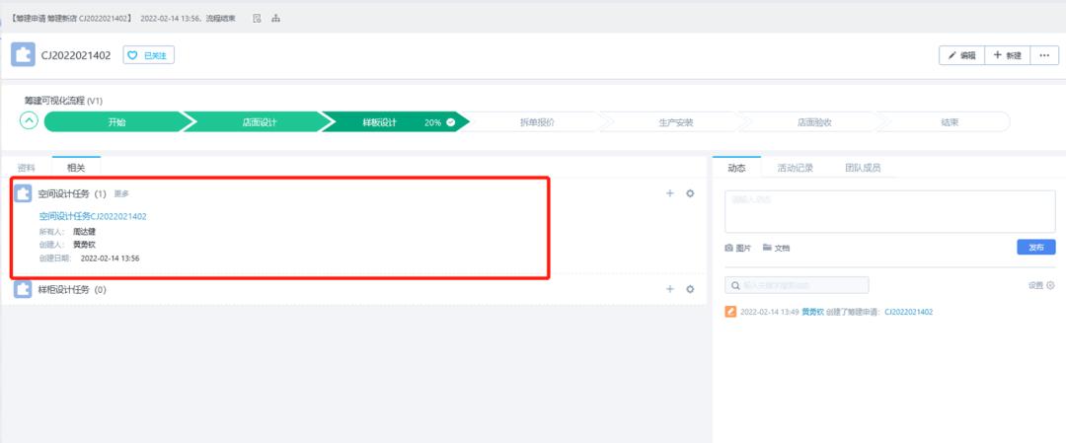Click the magnifier icon in search box
This screenshot has height=443, width=1066.
pos(735,285)
